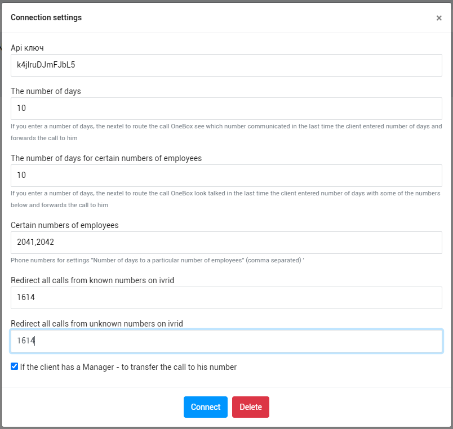Click 'If the client has a Manager' label

click(x=128, y=367)
